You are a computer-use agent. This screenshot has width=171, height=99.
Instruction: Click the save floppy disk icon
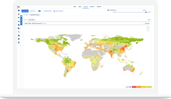pyautogui.click(x=39, y=11)
